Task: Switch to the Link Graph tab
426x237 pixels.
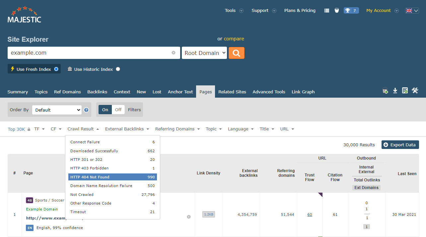Action: pyautogui.click(x=303, y=92)
